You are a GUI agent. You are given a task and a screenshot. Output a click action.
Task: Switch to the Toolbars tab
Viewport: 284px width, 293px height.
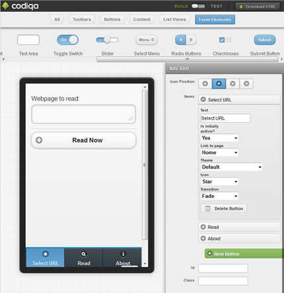coord(81,20)
